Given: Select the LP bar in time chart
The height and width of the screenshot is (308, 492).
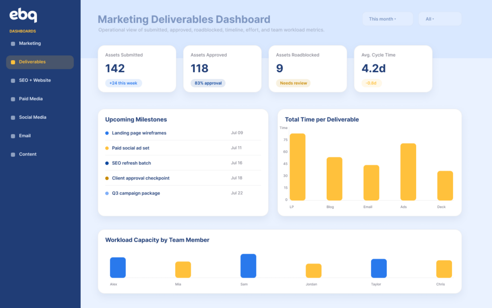Looking at the screenshot, I should pos(297,167).
